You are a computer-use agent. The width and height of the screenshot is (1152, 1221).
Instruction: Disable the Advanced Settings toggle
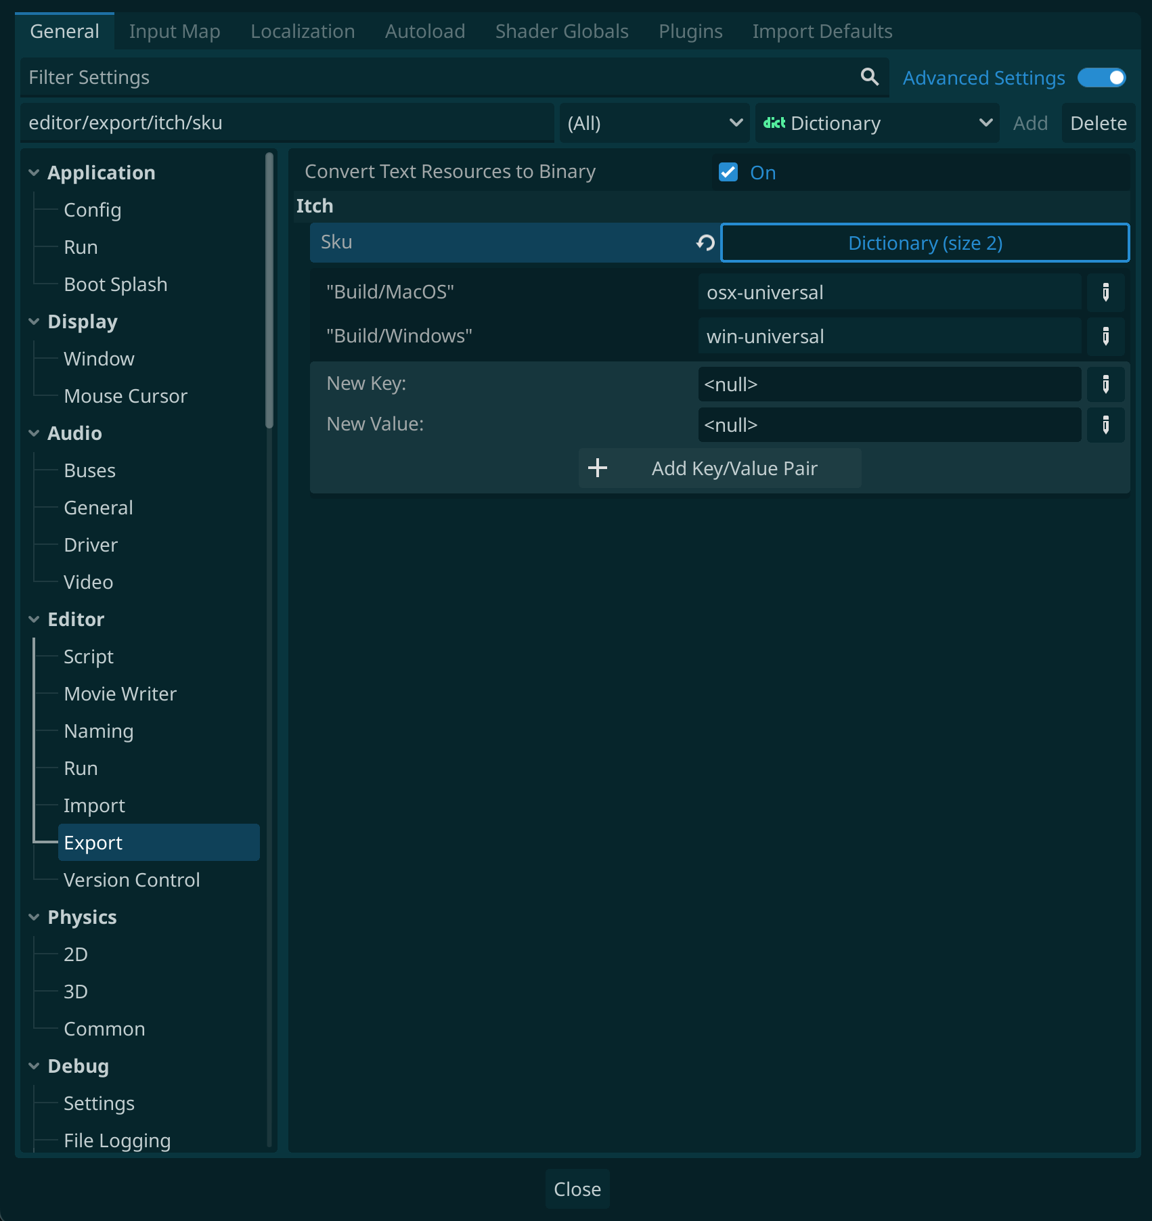(1101, 78)
